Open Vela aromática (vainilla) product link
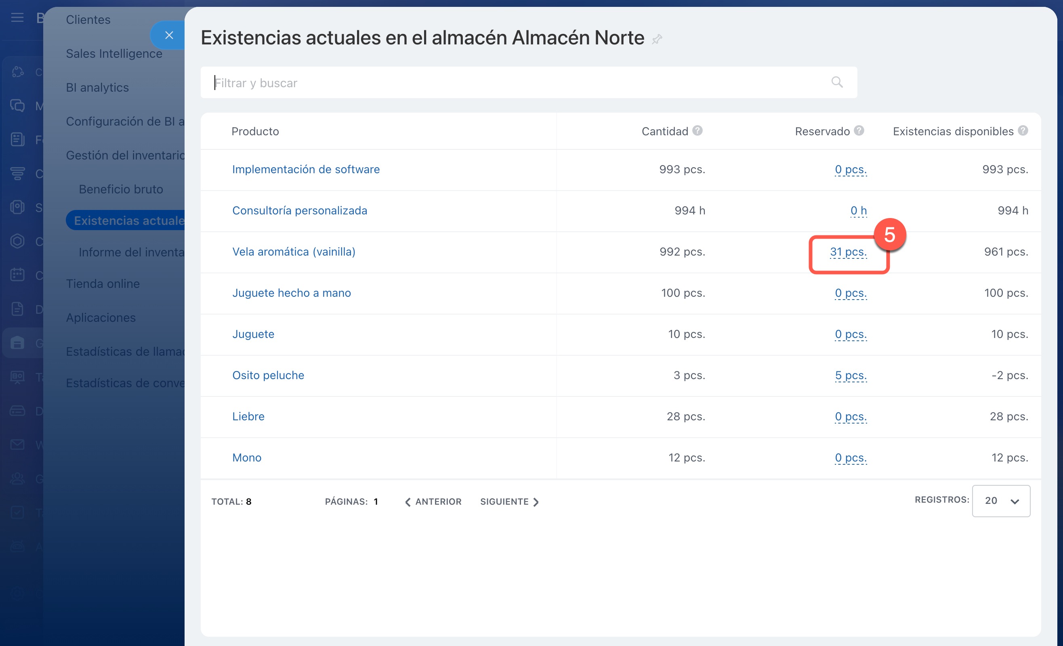The image size is (1063, 646). click(293, 252)
